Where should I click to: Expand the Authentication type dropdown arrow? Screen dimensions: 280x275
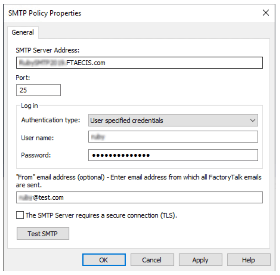tap(253, 120)
